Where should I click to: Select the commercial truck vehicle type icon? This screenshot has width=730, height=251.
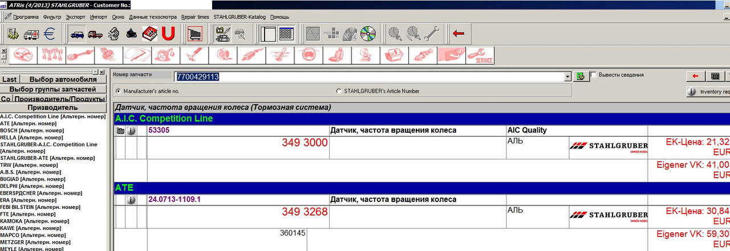96,34
